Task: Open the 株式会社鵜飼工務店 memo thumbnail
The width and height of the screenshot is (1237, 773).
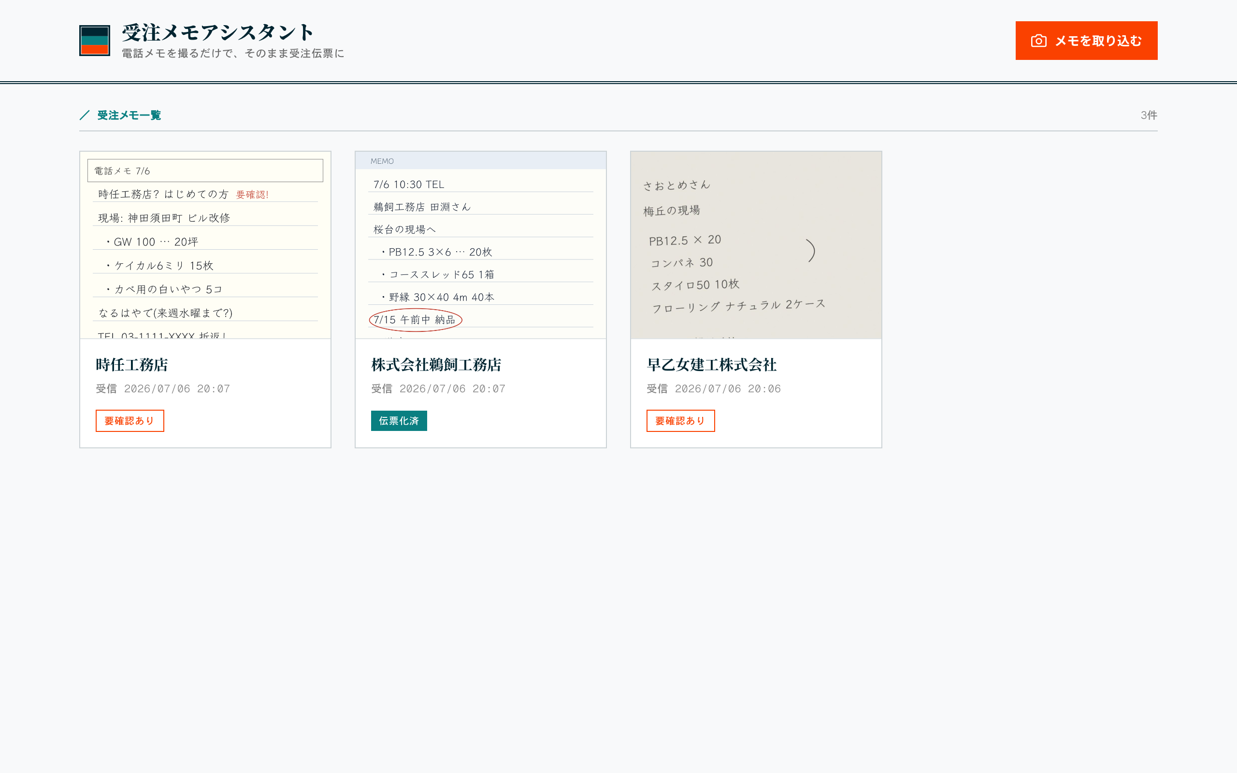Action: pos(480,245)
